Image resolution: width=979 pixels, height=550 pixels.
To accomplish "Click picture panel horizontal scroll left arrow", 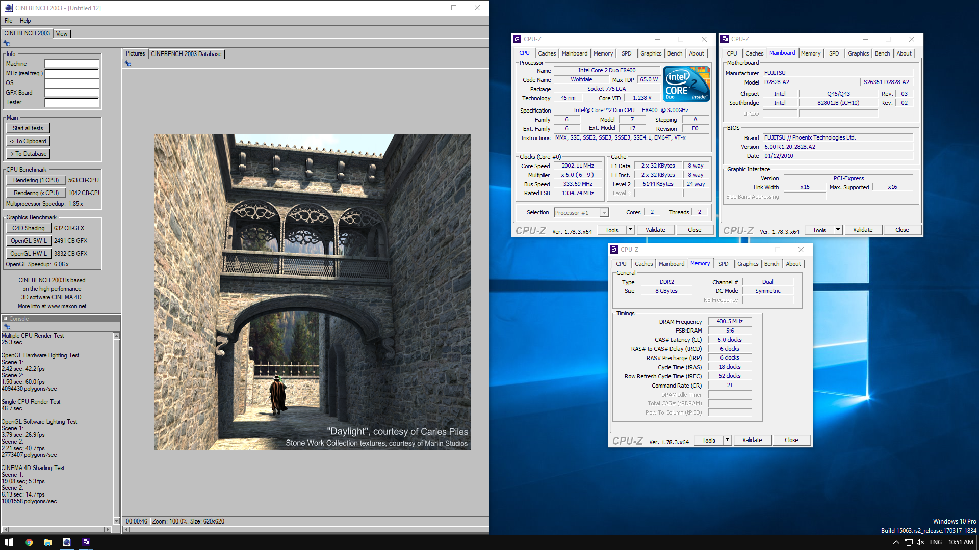I will [x=127, y=530].
